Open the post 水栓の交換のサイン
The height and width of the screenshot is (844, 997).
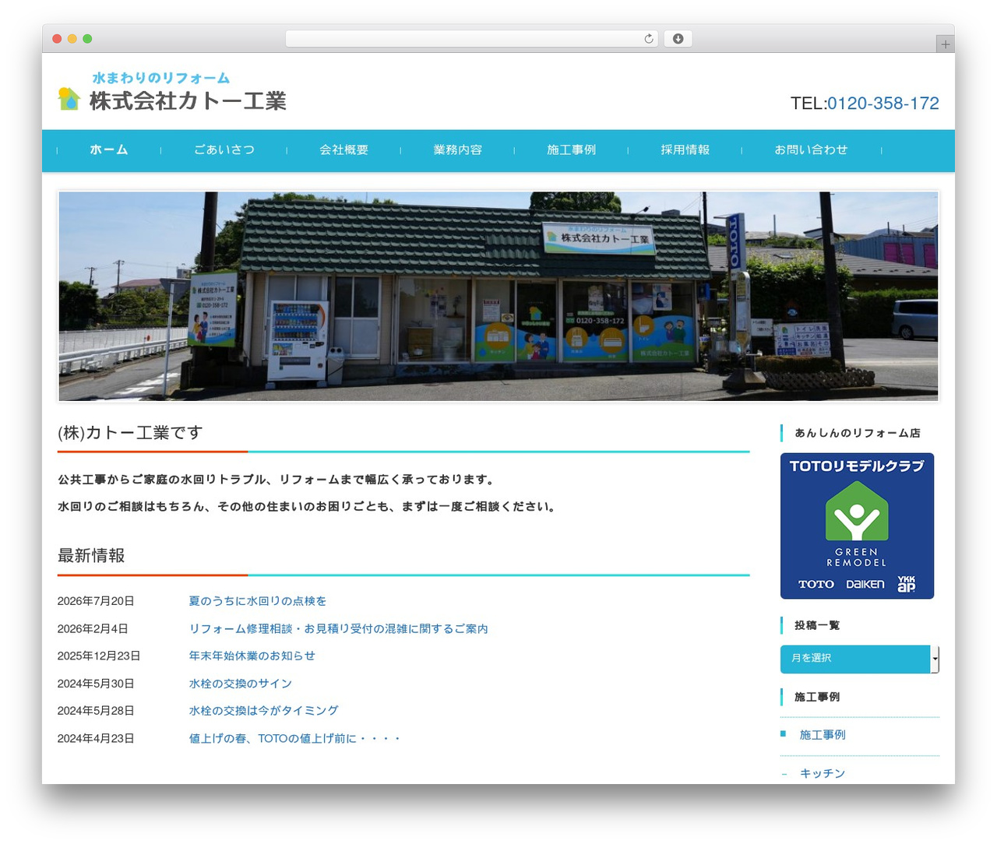pos(241,684)
